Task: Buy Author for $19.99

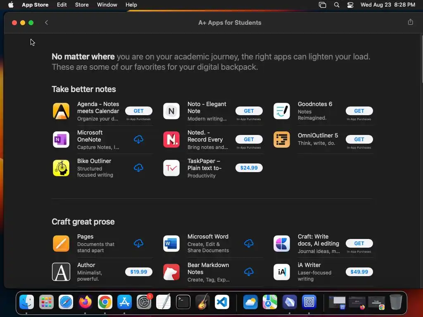Action: pyautogui.click(x=139, y=272)
